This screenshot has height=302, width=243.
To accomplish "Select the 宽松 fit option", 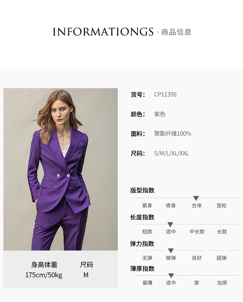I will click(x=221, y=206).
